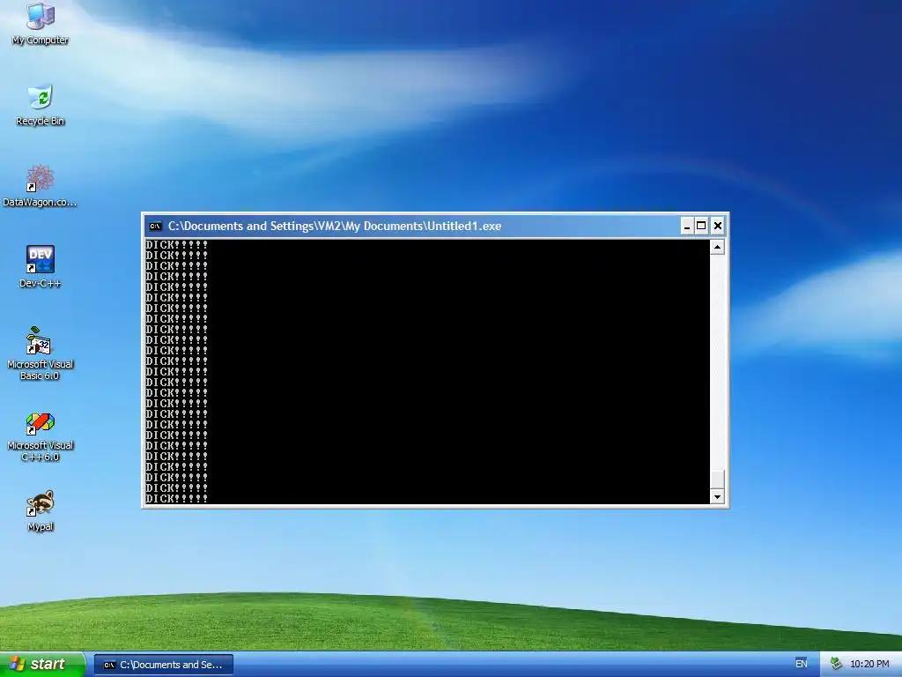Click the EN language indicator
This screenshot has height=677, width=902.
[x=801, y=664]
